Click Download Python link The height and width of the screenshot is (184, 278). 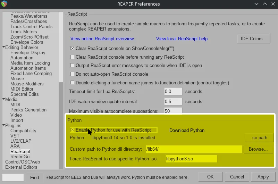[x=187, y=130]
